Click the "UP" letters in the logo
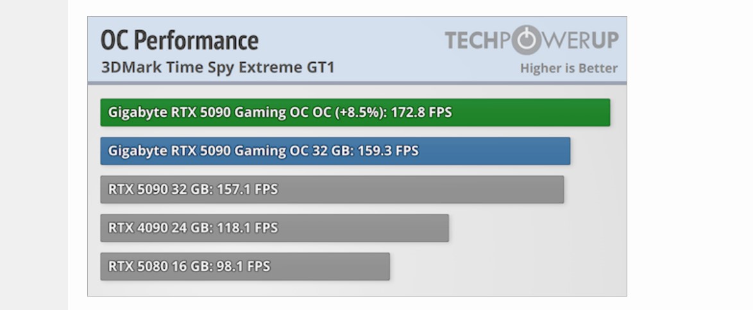Image resolution: width=753 pixels, height=310 pixels. click(604, 40)
